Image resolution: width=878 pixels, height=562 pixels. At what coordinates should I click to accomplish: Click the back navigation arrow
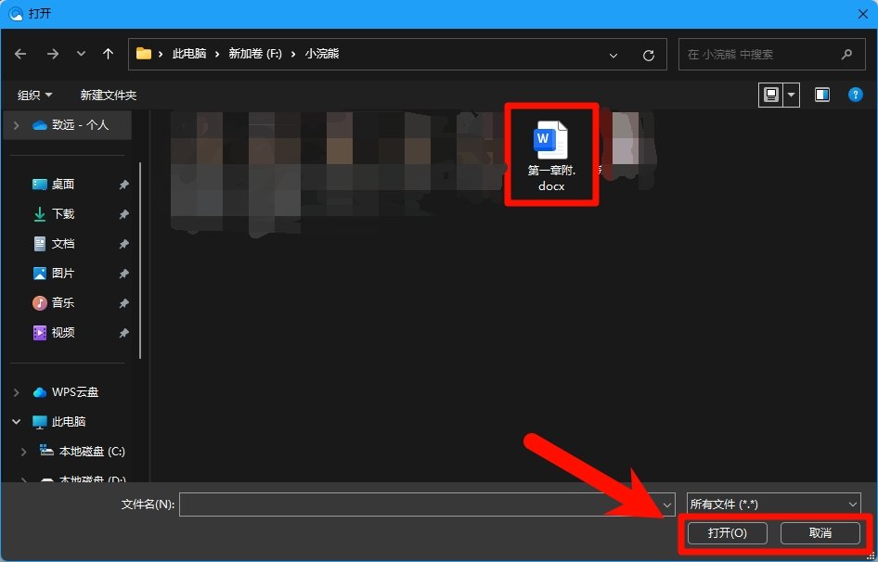(20, 55)
